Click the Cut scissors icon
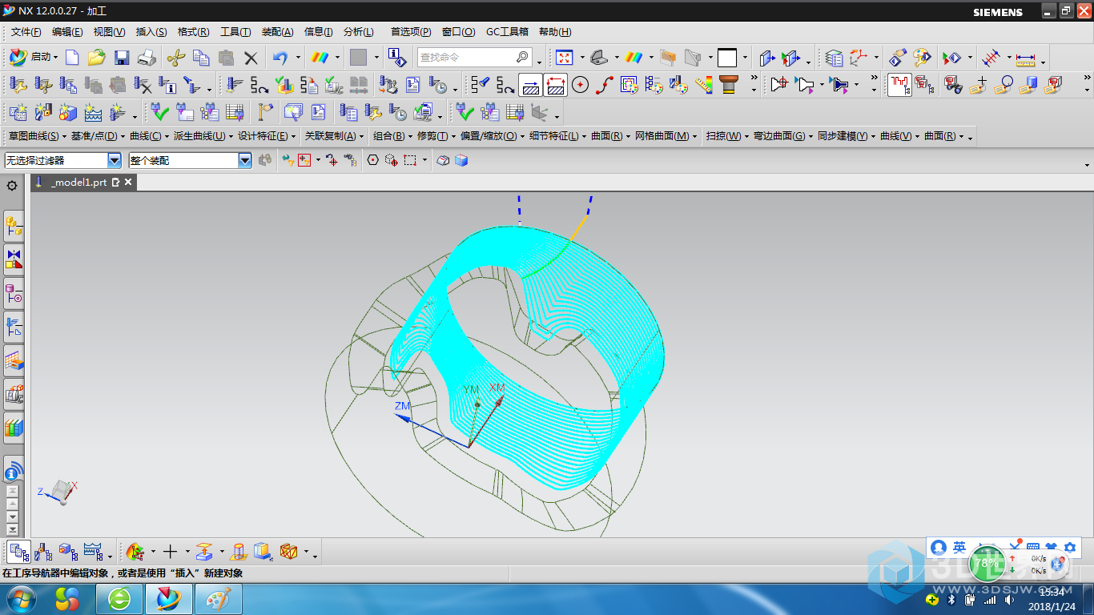The width and height of the screenshot is (1094, 615). (176, 58)
